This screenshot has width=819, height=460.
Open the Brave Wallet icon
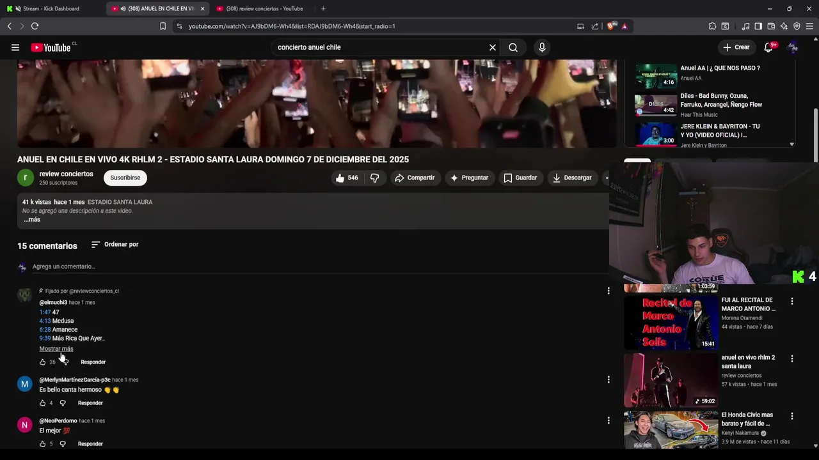point(771,26)
